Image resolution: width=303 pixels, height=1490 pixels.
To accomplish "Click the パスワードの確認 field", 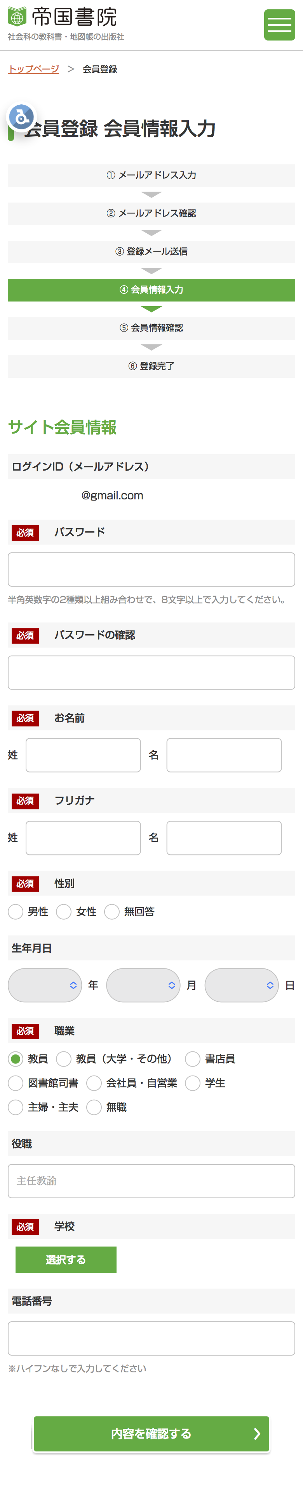I will coord(151,673).
